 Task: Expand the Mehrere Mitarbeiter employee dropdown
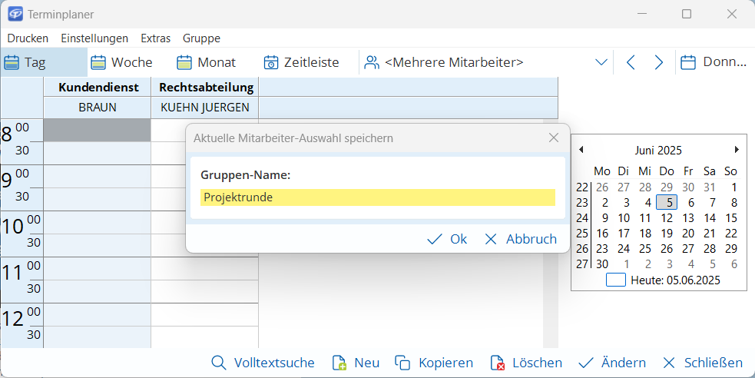[x=601, y=62]
